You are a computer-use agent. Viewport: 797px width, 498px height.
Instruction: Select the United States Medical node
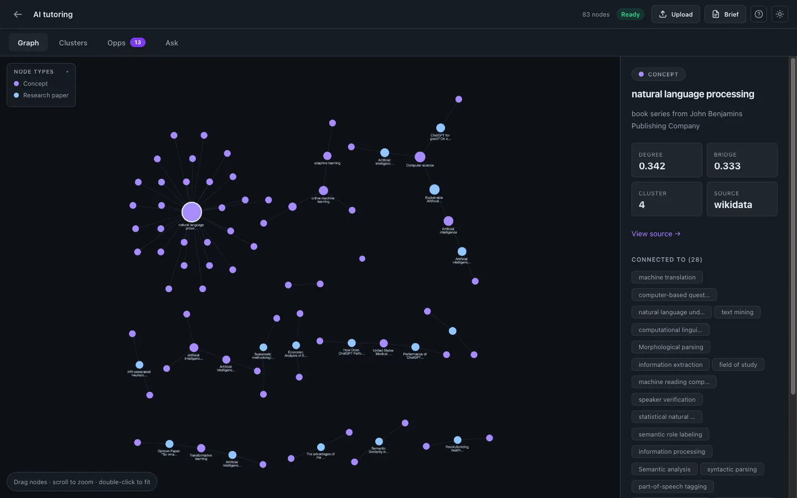pyautogui.click(x=384, y=344)
